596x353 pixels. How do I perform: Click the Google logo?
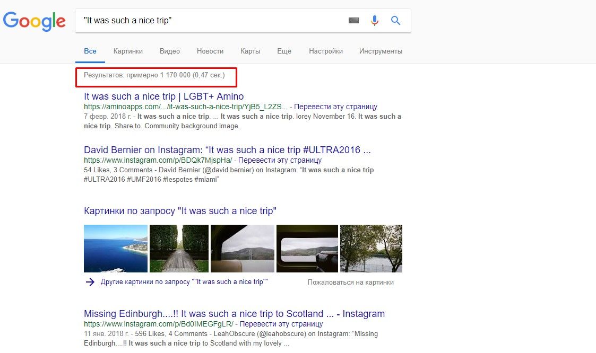(34, 21)
